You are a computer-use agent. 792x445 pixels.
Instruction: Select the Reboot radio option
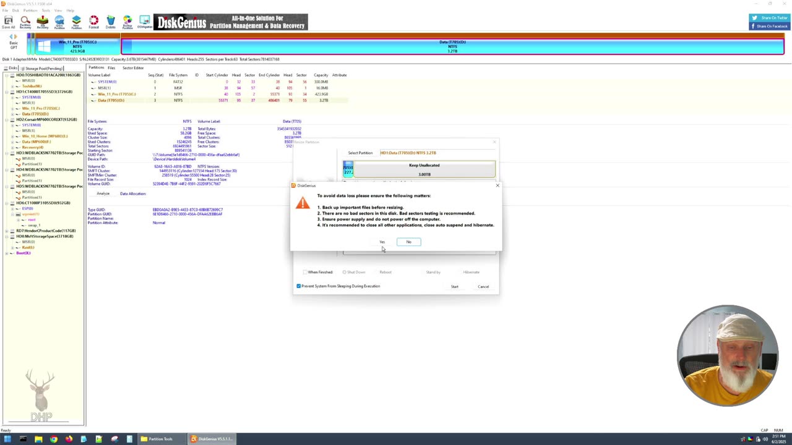(385, 272)
